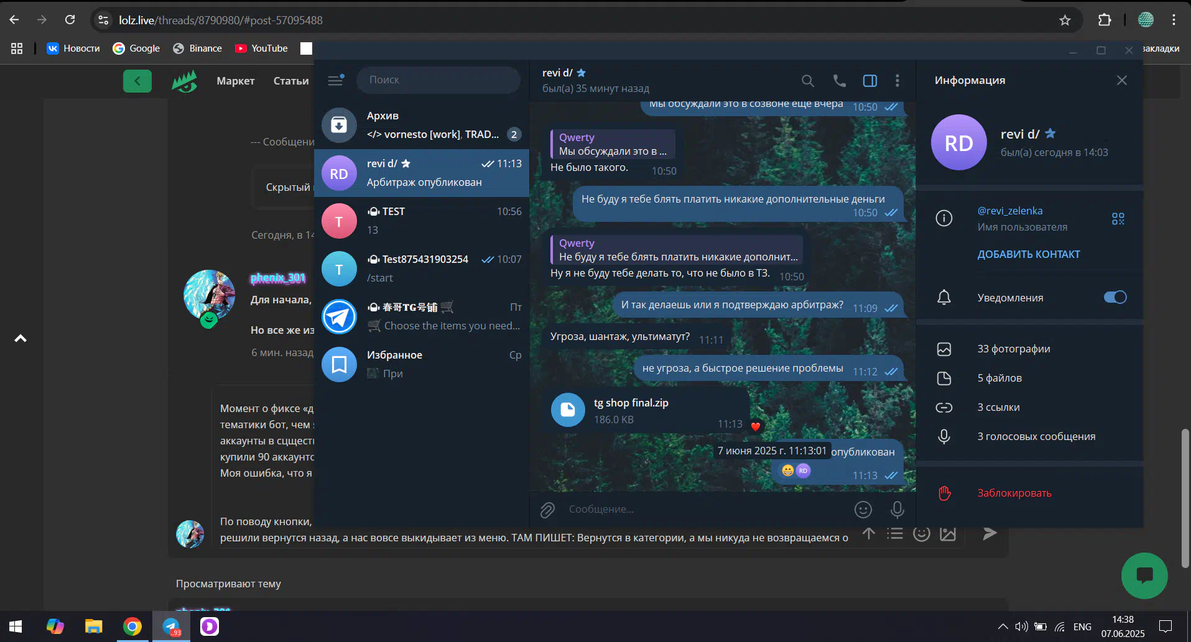
Task: Open Новости VK bookmark
Action: click(x=73, y=48)
